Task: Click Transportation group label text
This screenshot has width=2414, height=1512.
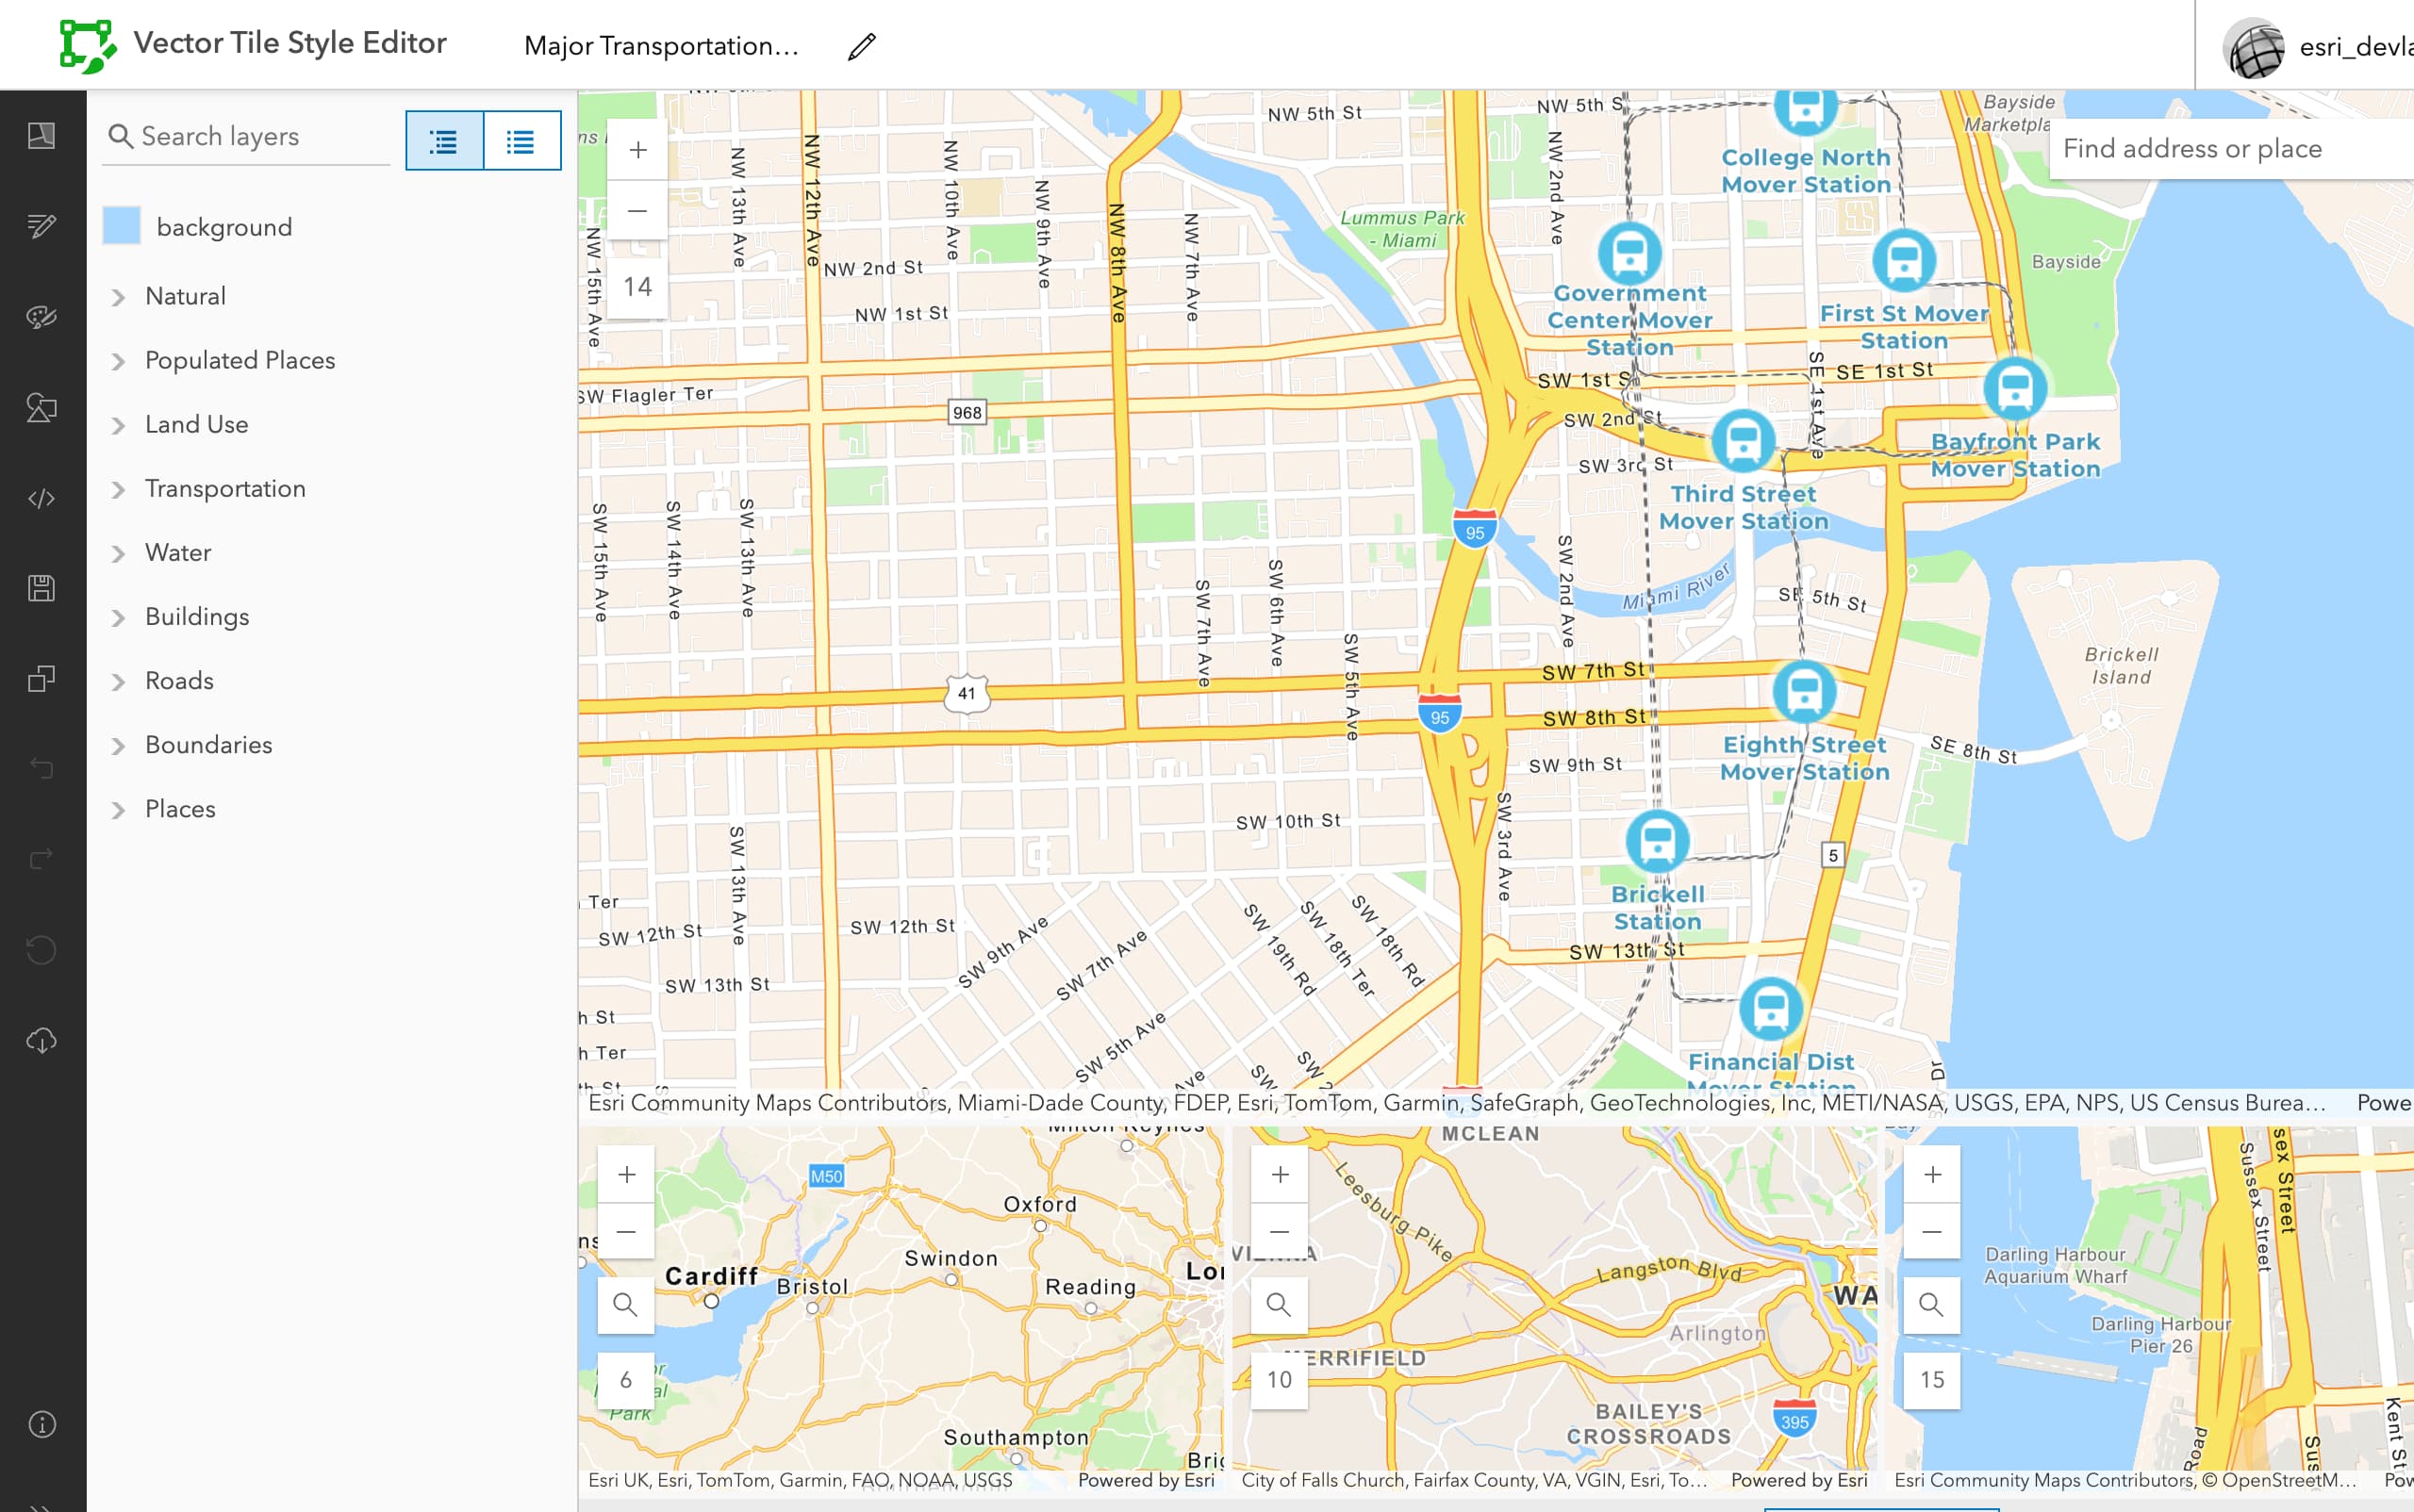Action: (225, 489)
